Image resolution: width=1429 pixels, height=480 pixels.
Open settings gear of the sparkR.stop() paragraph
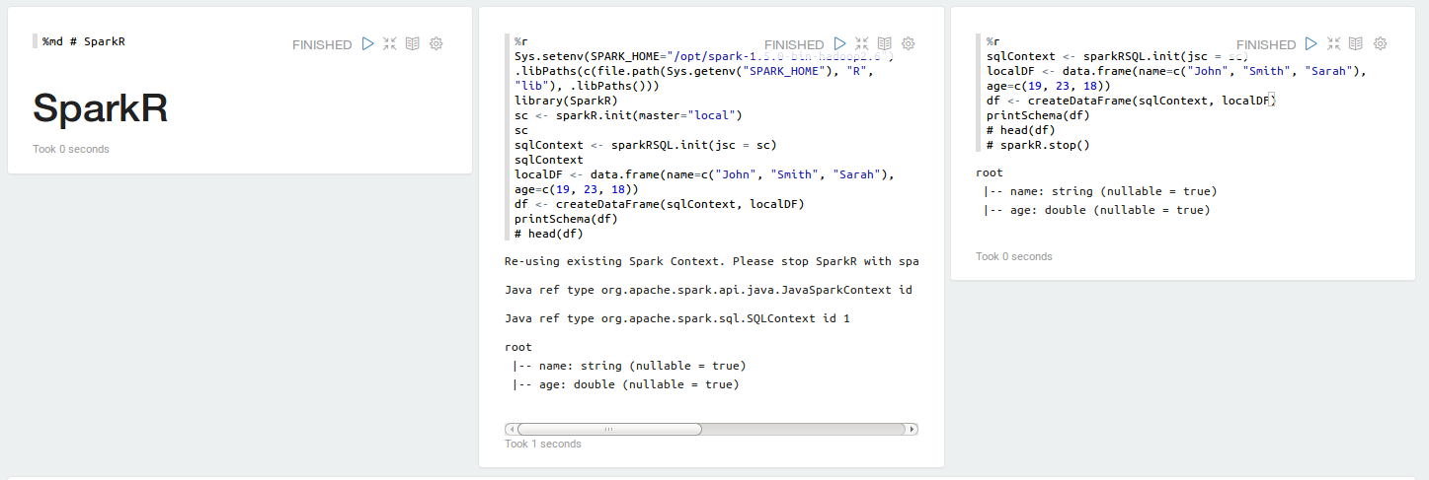click(1381, 44)
